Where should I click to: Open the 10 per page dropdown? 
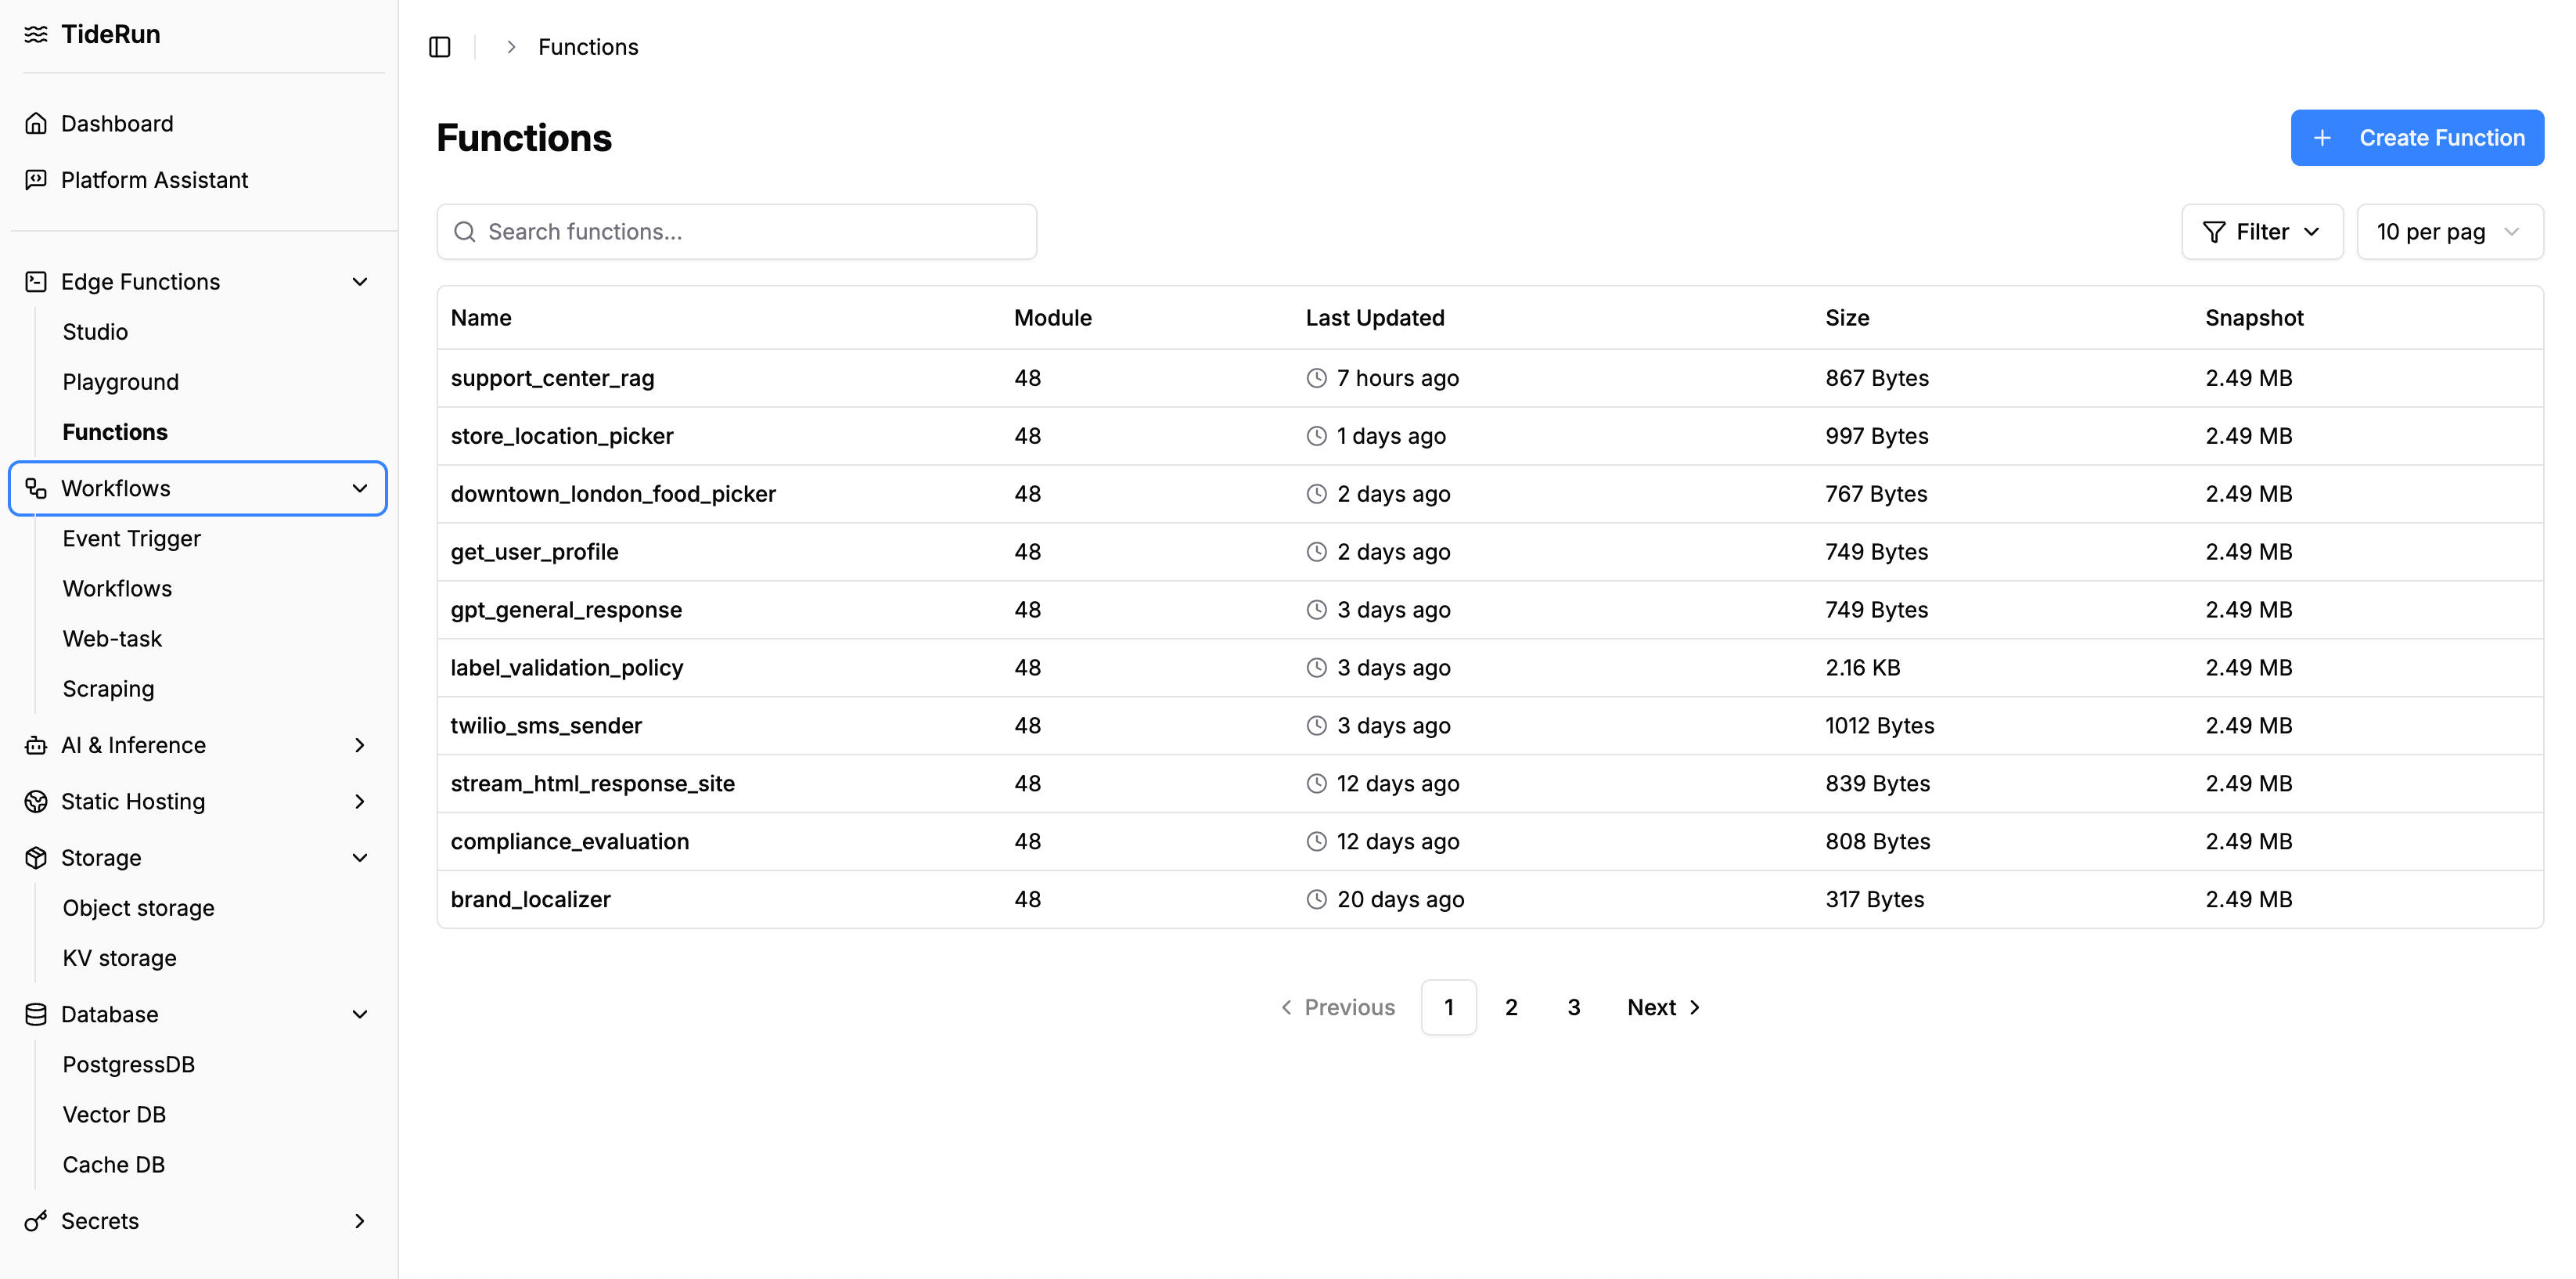click(x=2449, y=232)
